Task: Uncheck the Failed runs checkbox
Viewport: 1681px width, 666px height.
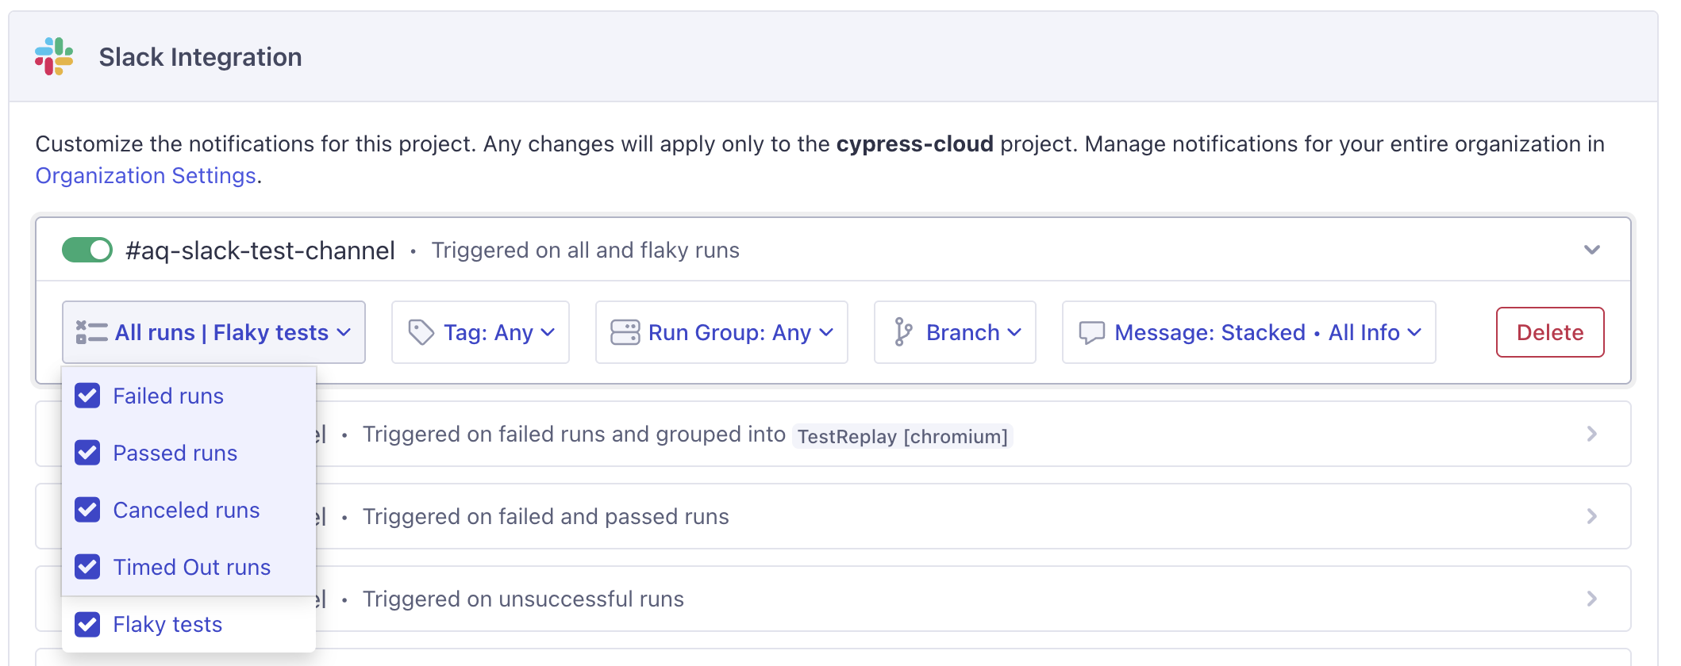Action: point(87,395)
